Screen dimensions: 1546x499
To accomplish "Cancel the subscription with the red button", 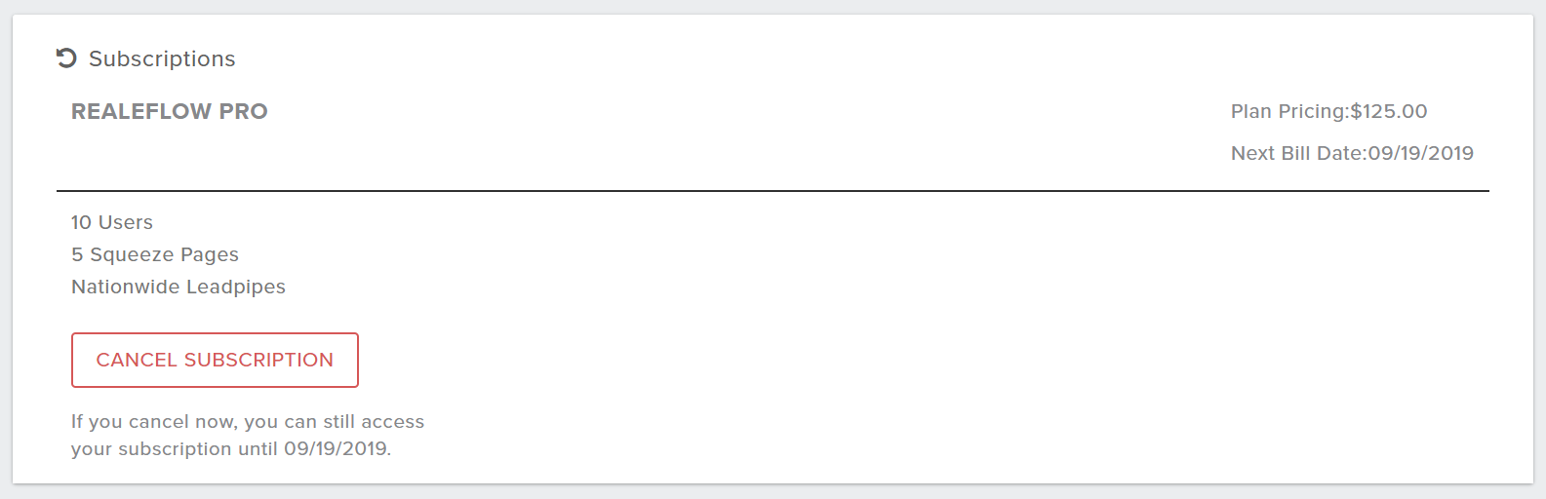I will click(x=215, y=360).
